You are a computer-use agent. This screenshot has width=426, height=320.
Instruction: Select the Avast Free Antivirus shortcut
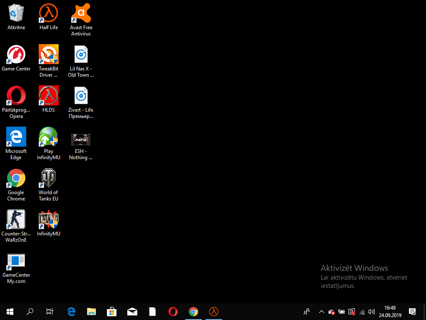tap(81, 20)
